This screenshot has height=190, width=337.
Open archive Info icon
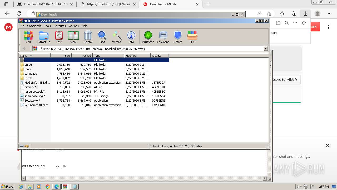tap(131, 37)
